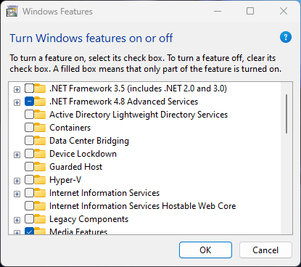The image size is (301, 267).
Task: Check the Guarded Host checkbox
Action: tap(29, 167)
